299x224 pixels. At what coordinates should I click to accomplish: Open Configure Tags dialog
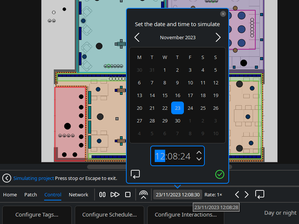click(x=37, y=215)
